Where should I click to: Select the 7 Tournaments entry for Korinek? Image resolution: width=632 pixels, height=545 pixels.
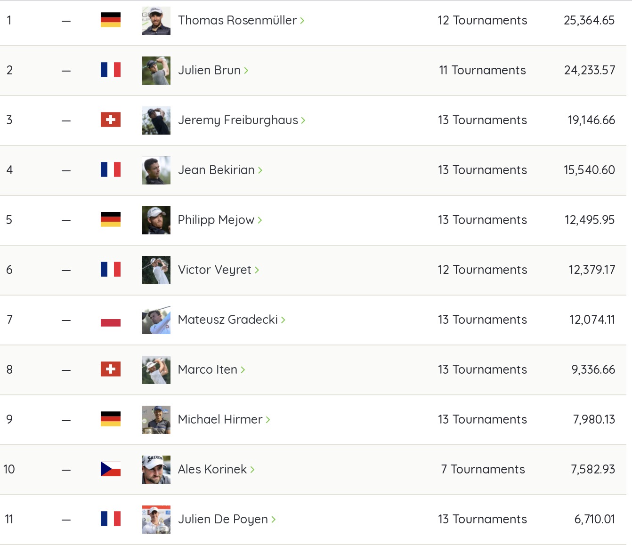pyautogui.click(x=483, y=469)
